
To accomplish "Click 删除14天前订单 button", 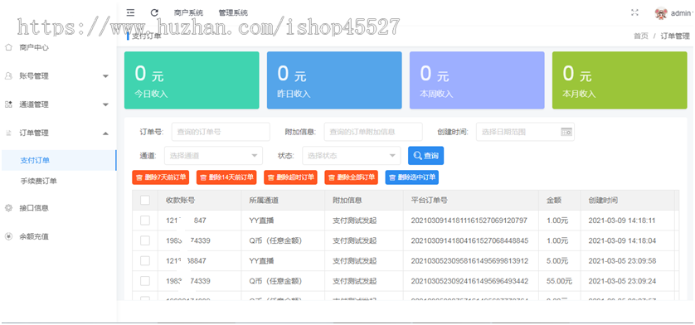I will click(226, 177).
